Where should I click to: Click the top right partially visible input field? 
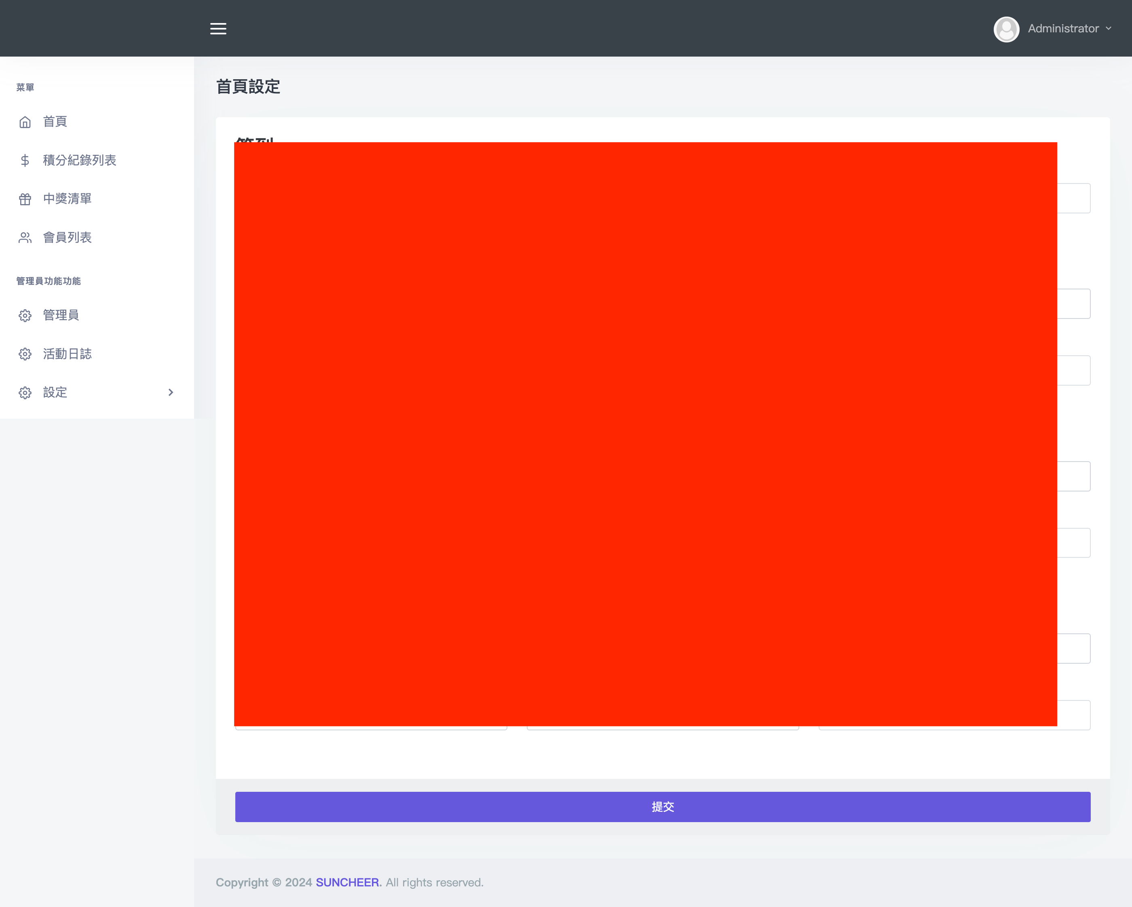tap(1073, 198)
